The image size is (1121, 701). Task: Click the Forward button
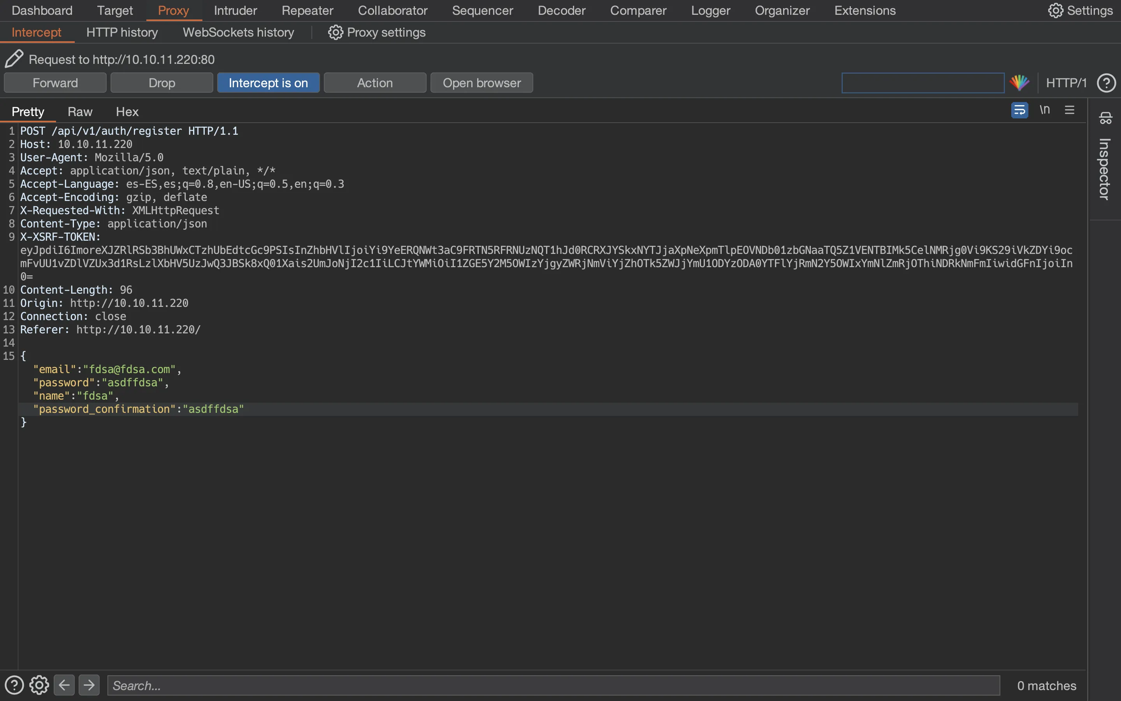tap(55, 83)
